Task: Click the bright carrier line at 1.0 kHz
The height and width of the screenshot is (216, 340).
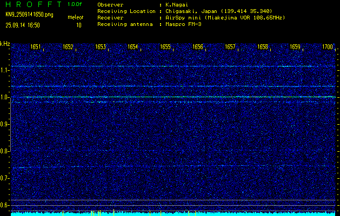Action: (174, 97)
